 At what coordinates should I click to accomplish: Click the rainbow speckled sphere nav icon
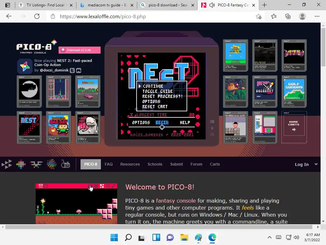click(x=52, y=164)
